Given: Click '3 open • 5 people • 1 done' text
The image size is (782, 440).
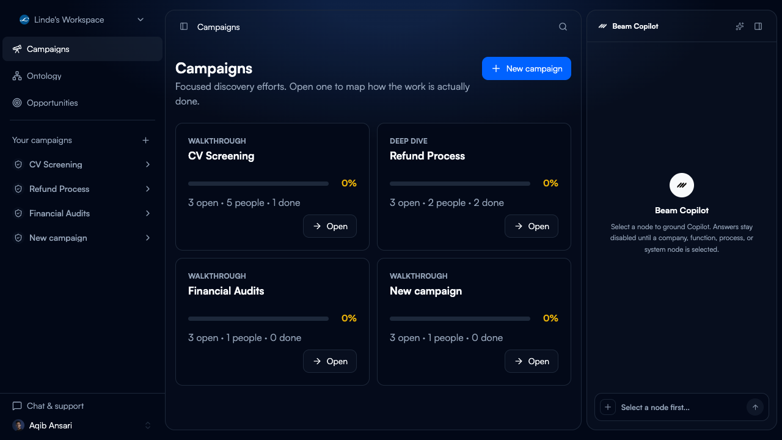Looking at the screenshot, I should (244, 203).
